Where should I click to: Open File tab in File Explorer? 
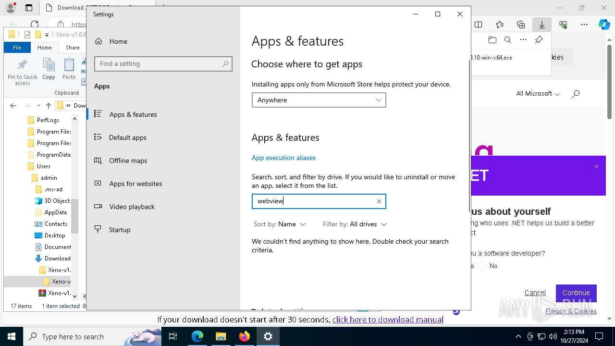17,48
